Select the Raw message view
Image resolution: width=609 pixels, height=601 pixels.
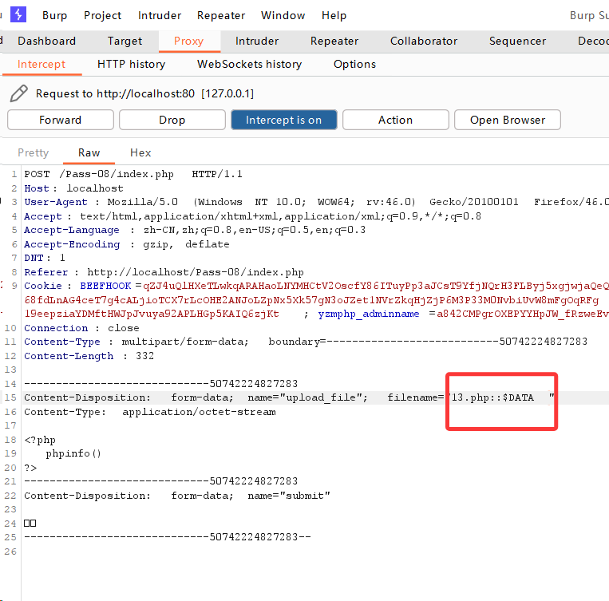pyautogui.click(x=89, y=152)
